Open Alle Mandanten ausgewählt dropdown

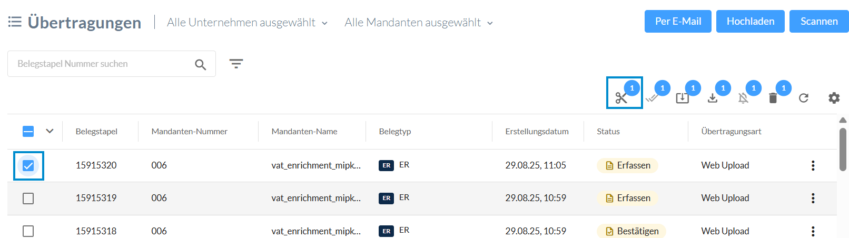[419, 23]
